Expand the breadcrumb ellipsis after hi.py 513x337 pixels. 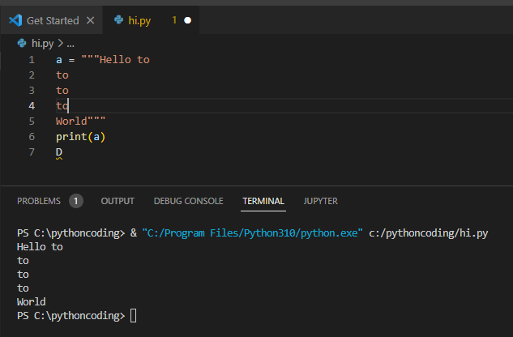pos(71,44)
